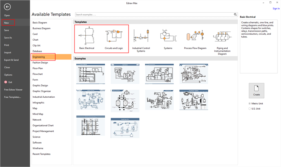Viewport: 281px width, 167px height.
Task: Select Graphic Organizer category
Action: point(41,91)
